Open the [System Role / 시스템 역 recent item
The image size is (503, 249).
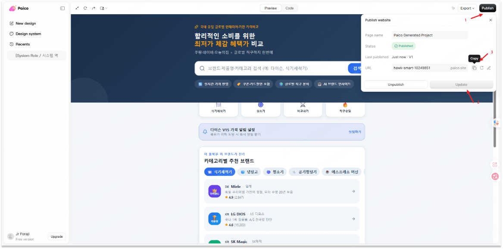pos(37,56)
